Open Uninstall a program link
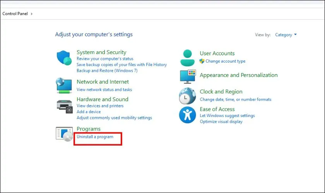Image resolution: width=325 pixels, height=193 pixels. 95,137
